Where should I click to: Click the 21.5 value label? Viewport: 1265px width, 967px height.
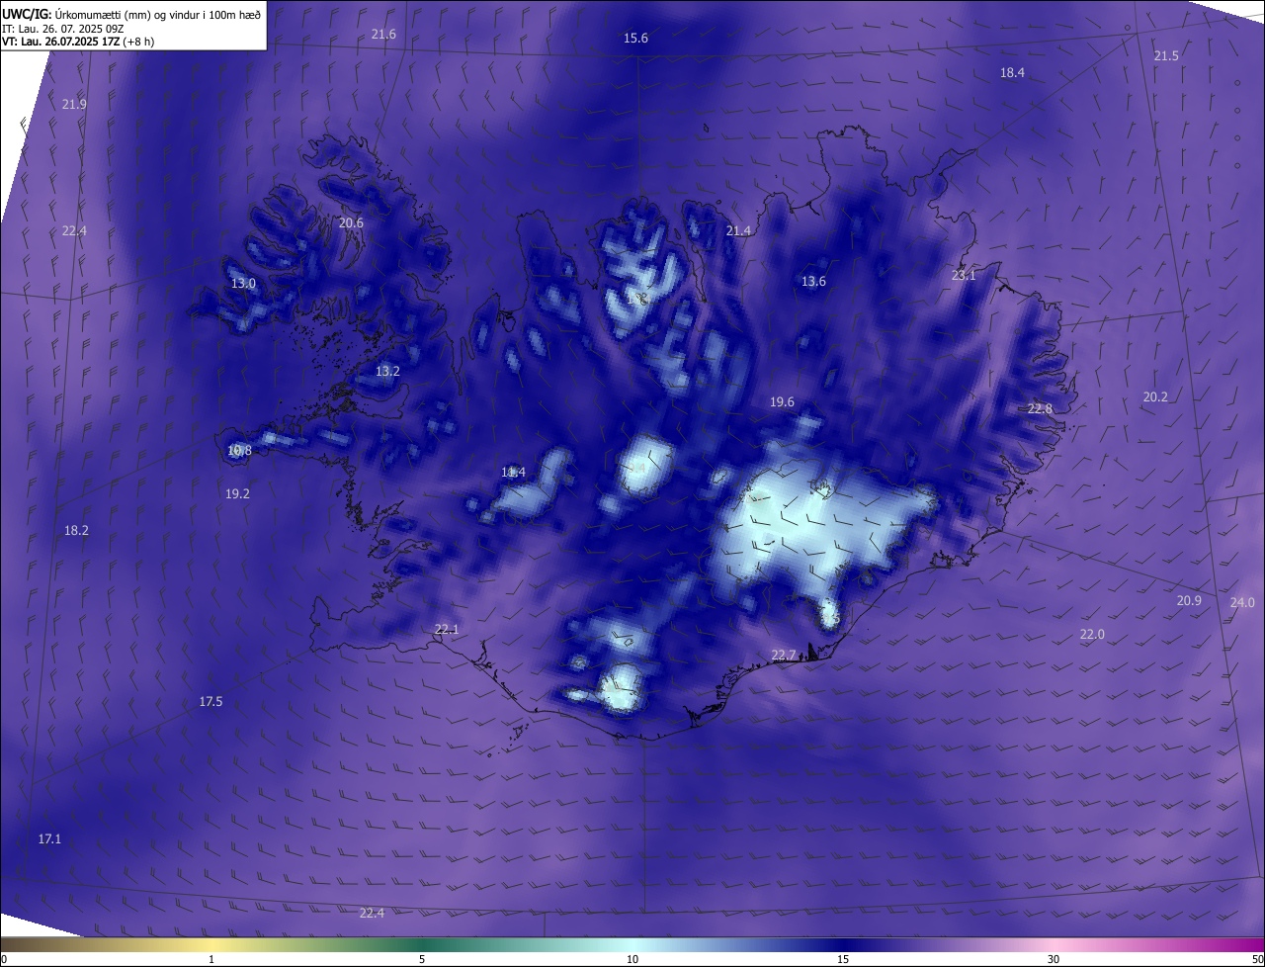coord(1166,55)
